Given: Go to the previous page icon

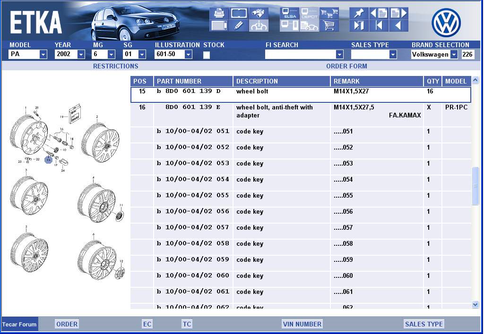Looking at the screenshot, I should [x=379, y=14].
